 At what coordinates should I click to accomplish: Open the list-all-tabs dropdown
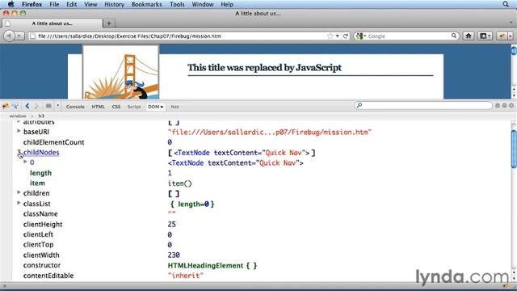pyautogui.click(x=511, y=23)
